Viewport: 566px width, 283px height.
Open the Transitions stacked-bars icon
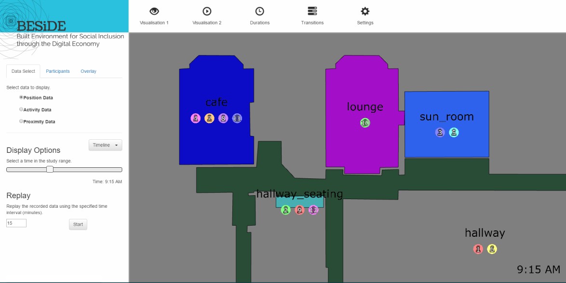tap(312, 11)
